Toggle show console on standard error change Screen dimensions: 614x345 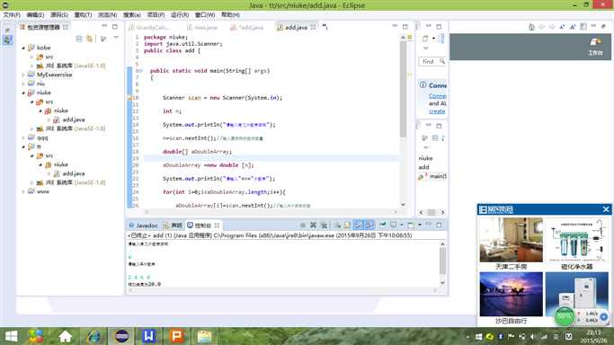tap(369, 225)
